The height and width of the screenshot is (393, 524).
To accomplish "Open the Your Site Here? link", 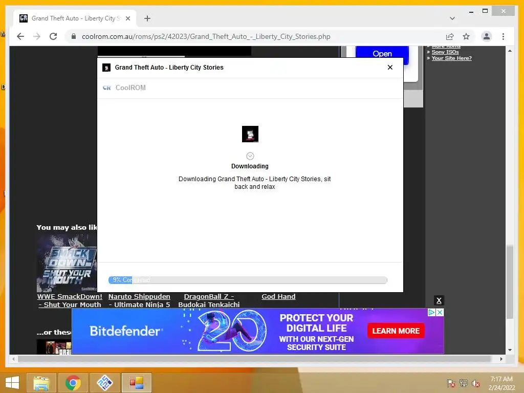I will (x=451, y=58).
